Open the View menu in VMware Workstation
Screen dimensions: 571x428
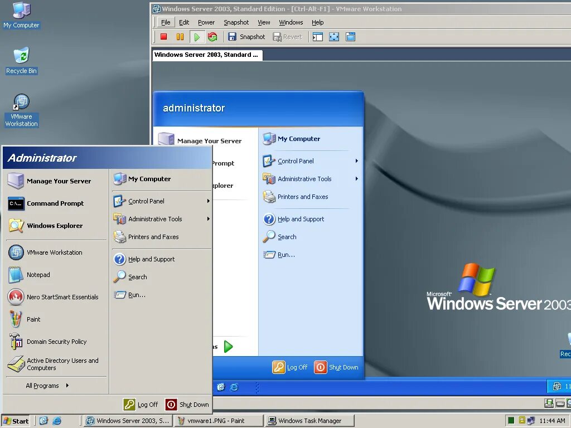pos(264,22)
